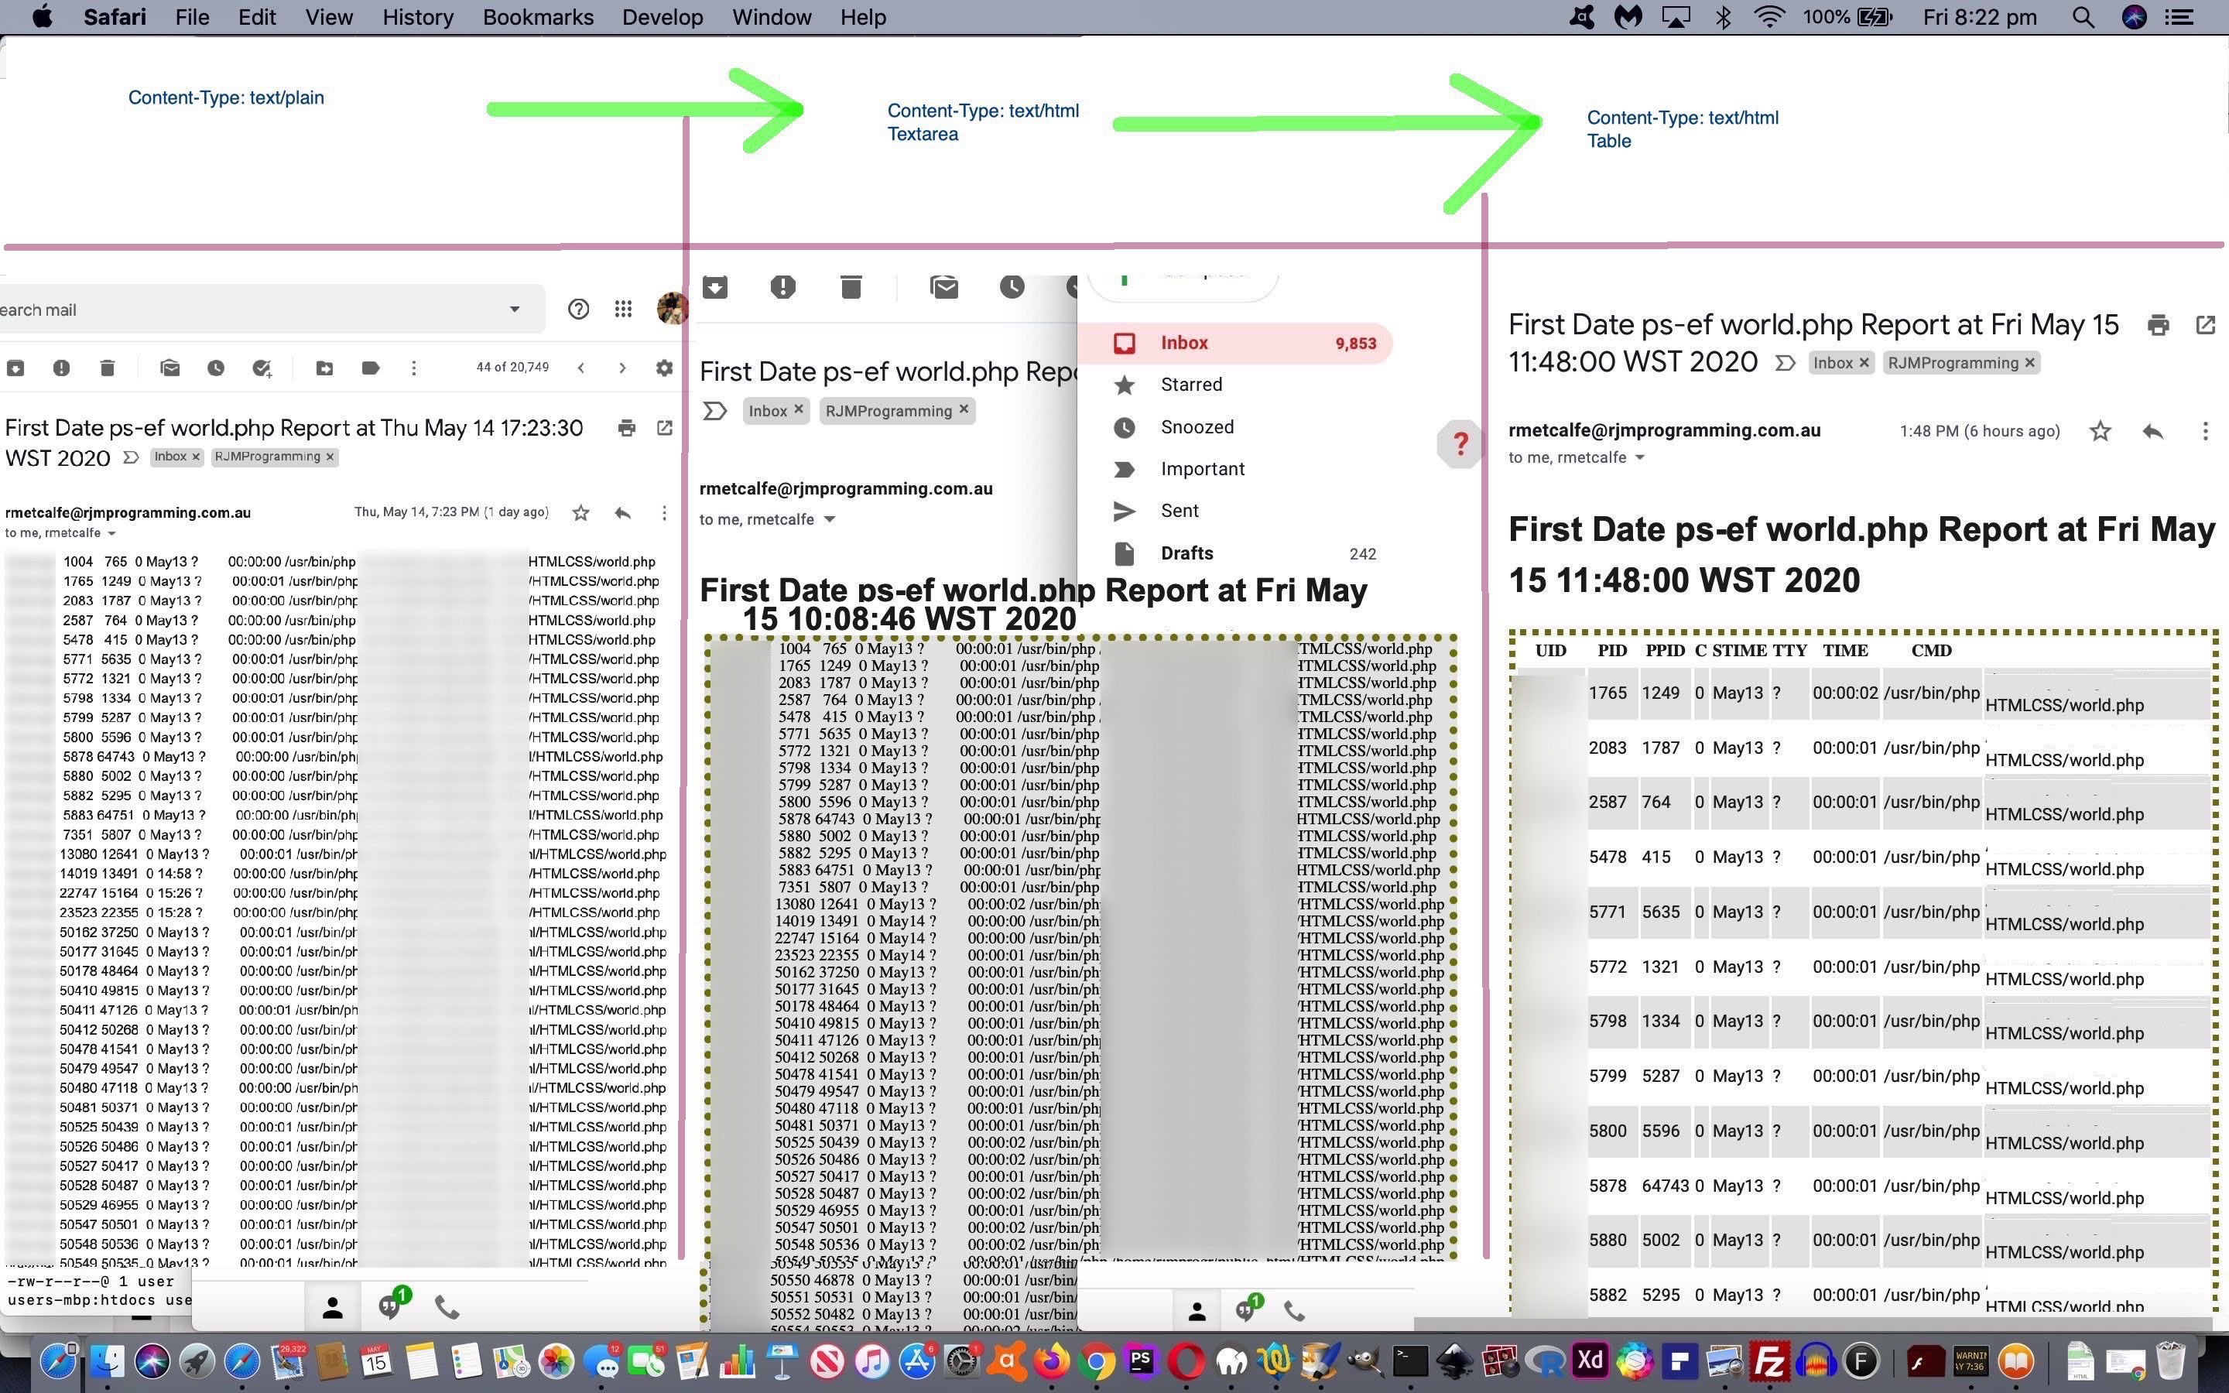Click Report spam icon in middle Gmail toolbar

(x=783, y=286)
